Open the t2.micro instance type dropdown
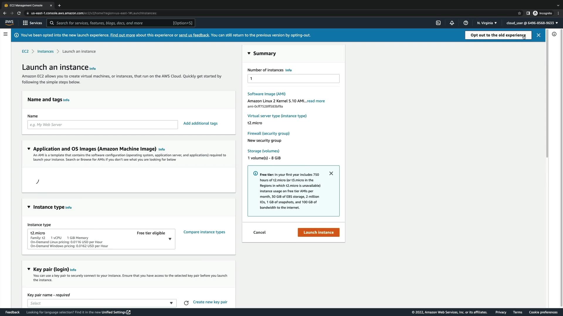Viewport: 563px width, 316px height. pyautogui.click(x=170, y=239)
